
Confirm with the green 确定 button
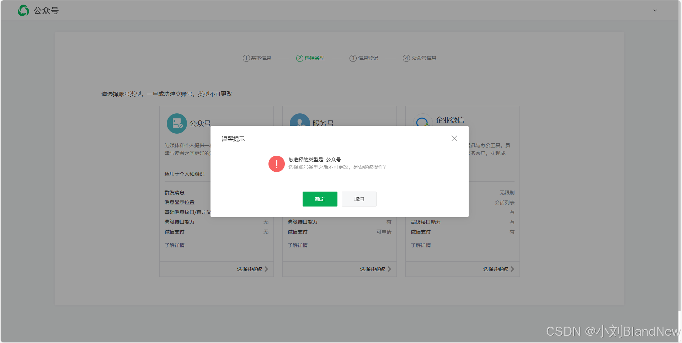click(x=320, y=199)
